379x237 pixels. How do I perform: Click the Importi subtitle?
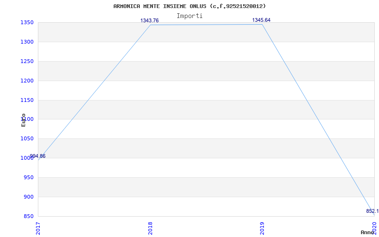pyautogui.click(x=189, y=16)
